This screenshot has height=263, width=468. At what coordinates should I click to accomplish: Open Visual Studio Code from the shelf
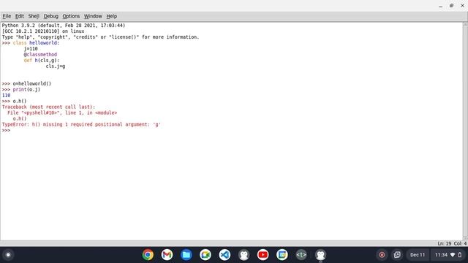(224, 255)
